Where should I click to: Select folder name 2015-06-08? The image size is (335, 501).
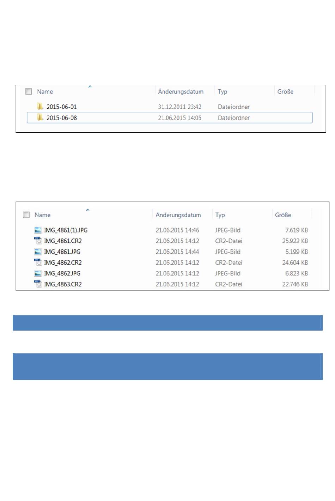tap(61, 118)
